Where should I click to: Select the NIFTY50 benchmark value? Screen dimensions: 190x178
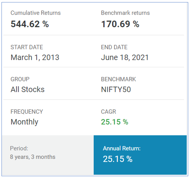click(x=116, y=89)
